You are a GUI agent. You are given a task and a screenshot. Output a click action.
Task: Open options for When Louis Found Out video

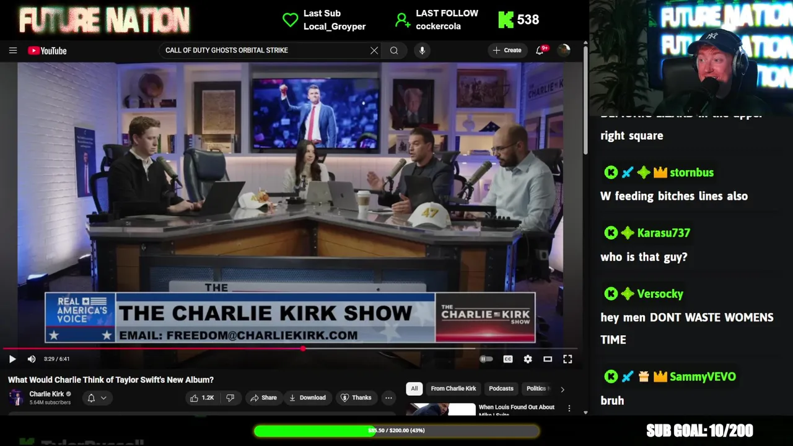click(x=569, y=409)
